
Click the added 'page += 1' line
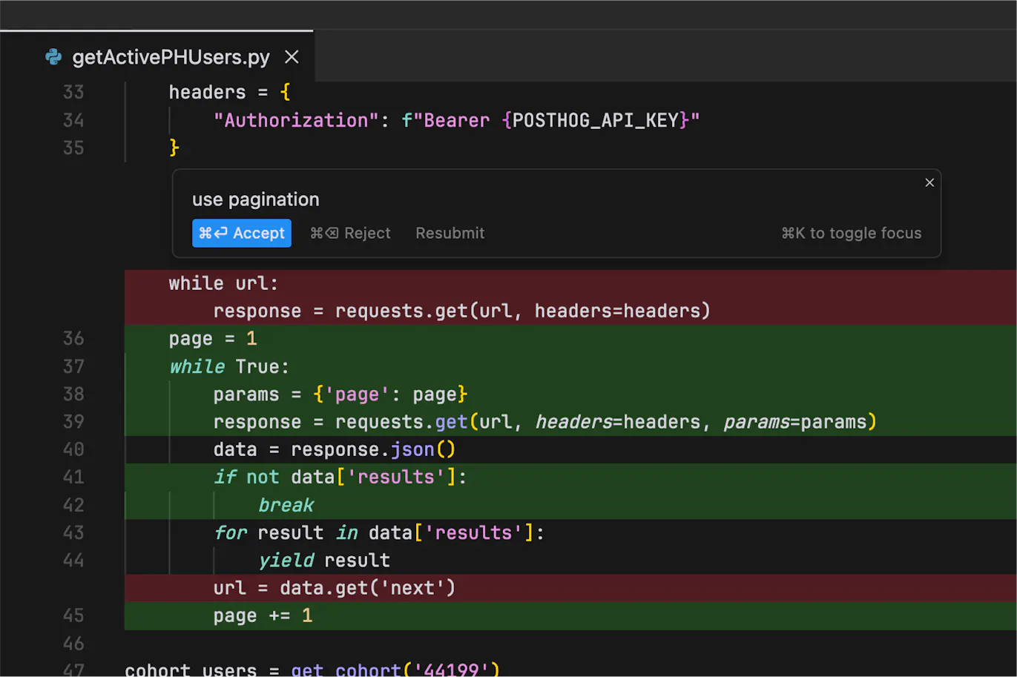(263, 615)
